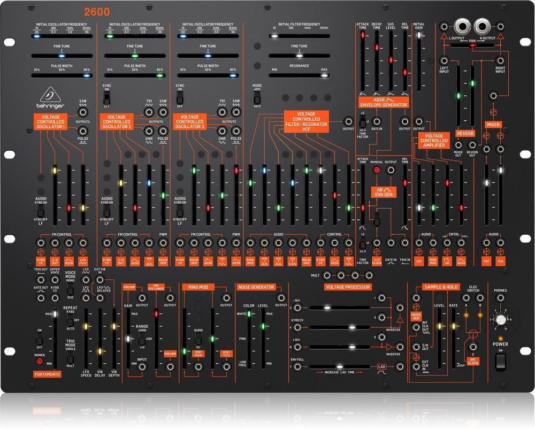Image resolution: width=535 pixels, height=430 pixels.
Task: Click the red MOMEN portamento button
Action: pos(40,361)
